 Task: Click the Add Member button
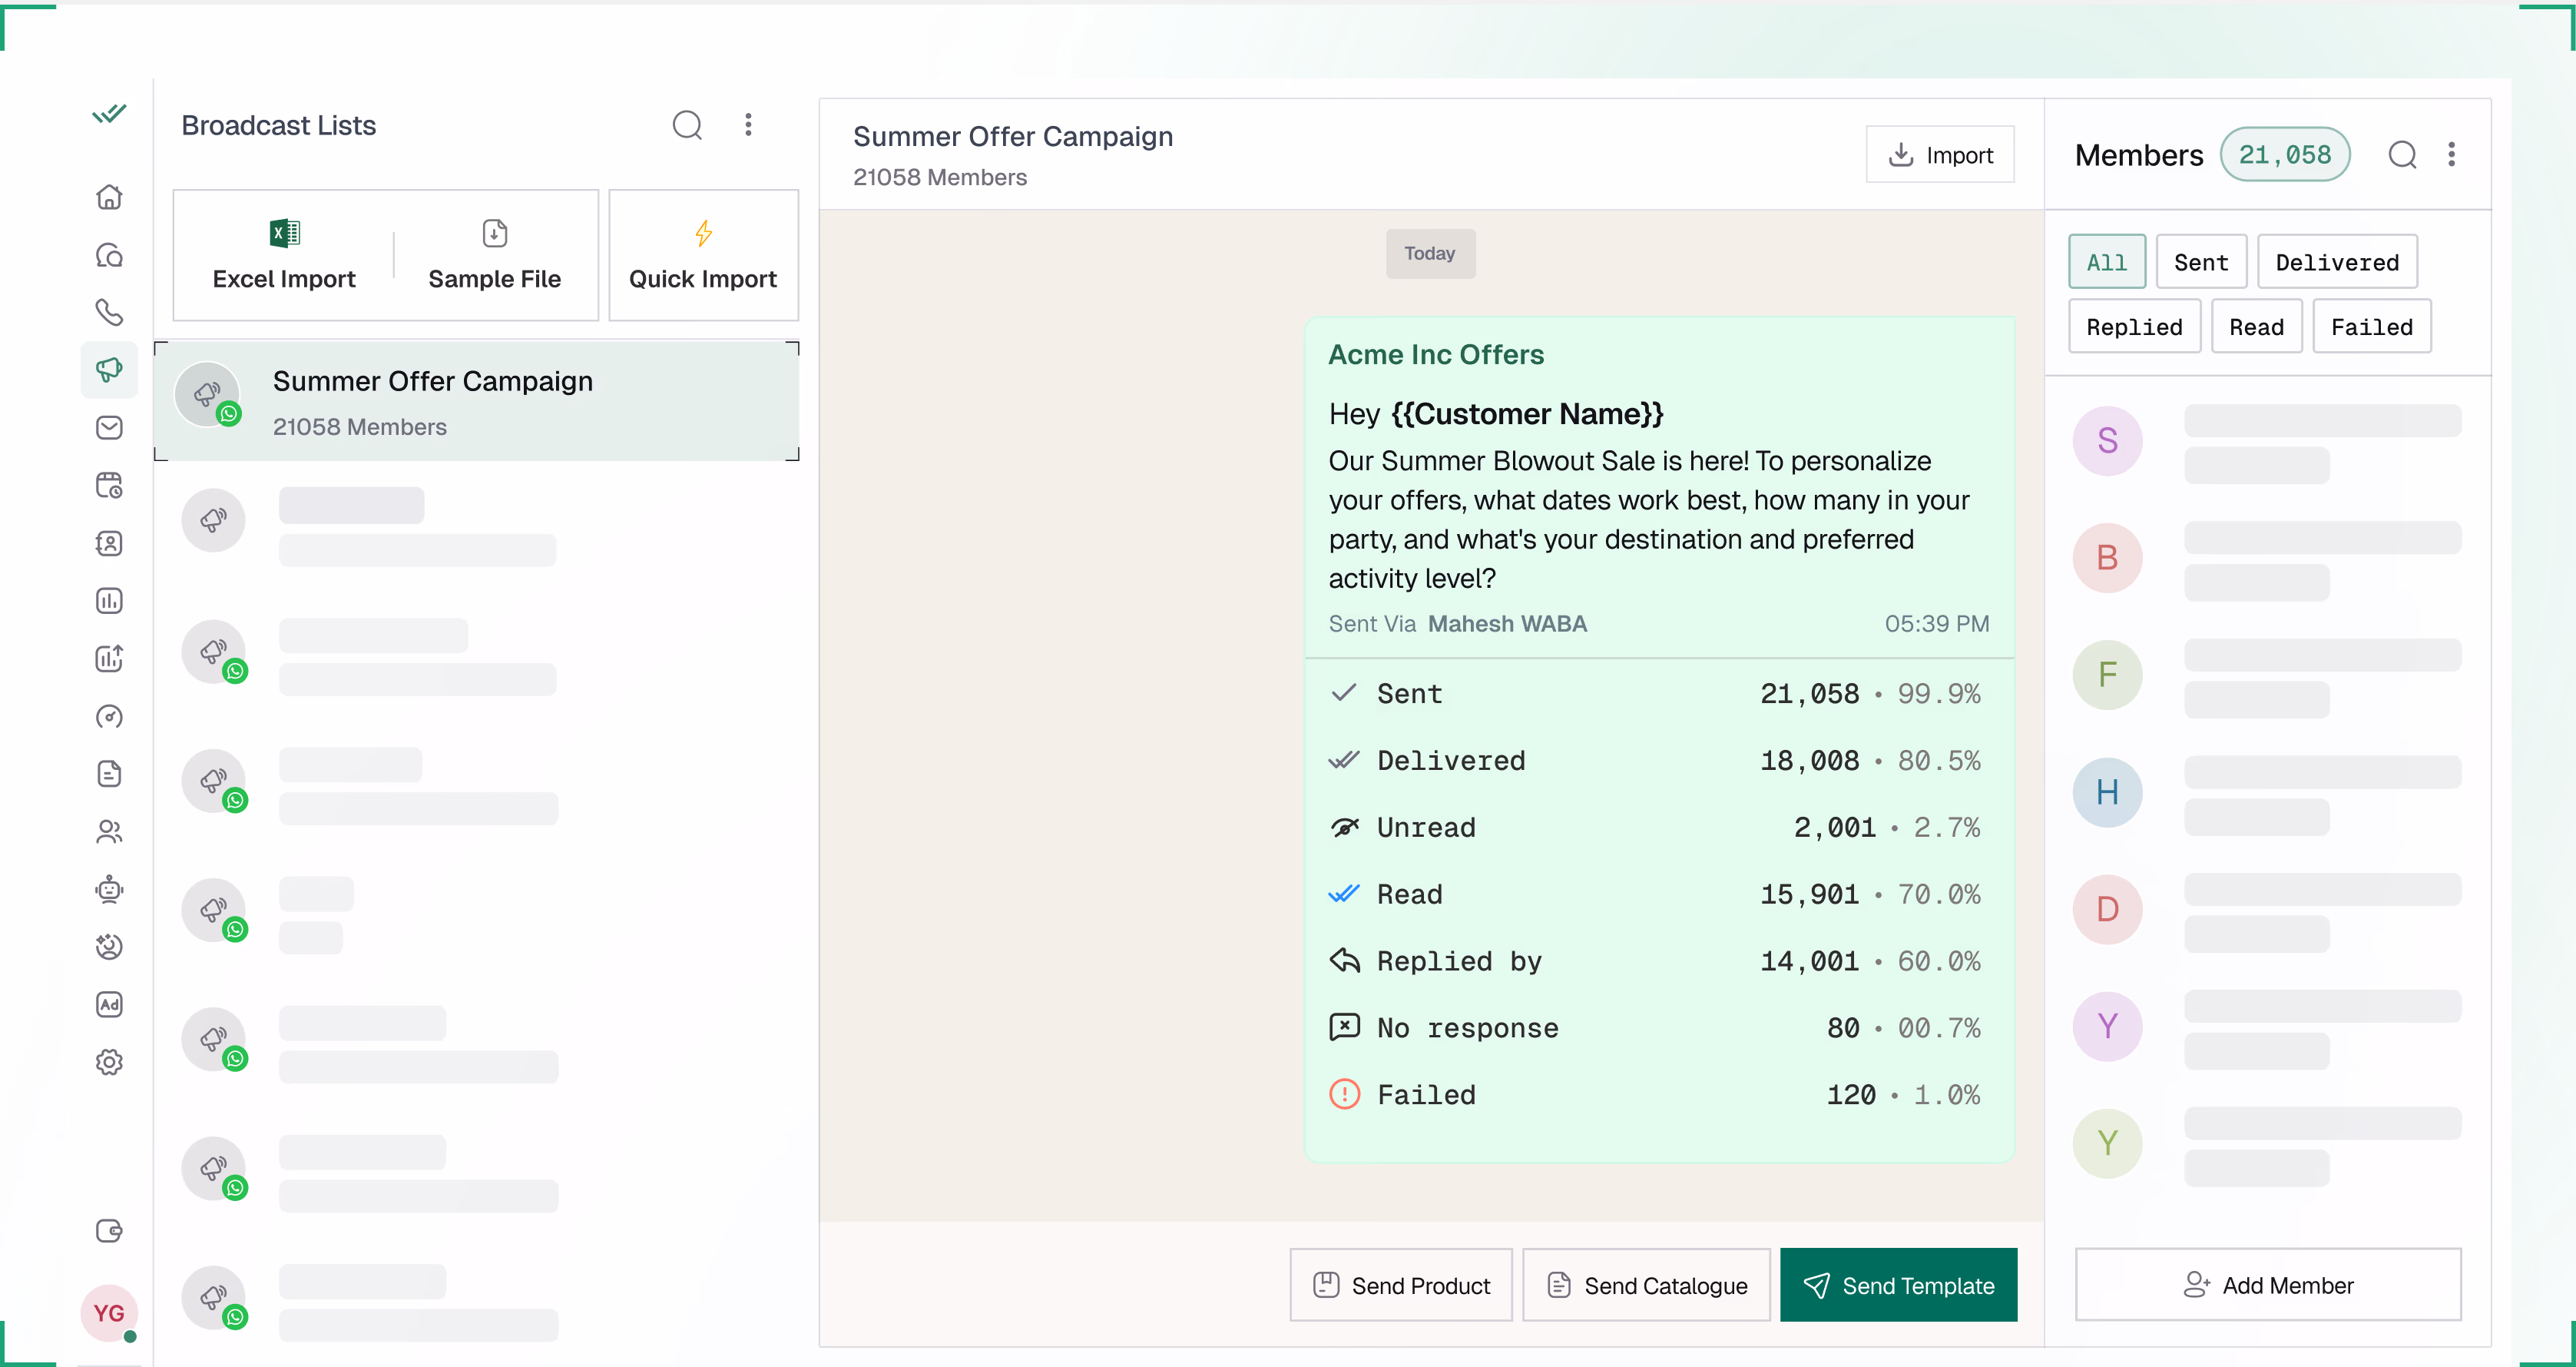coord(2268,1285)
